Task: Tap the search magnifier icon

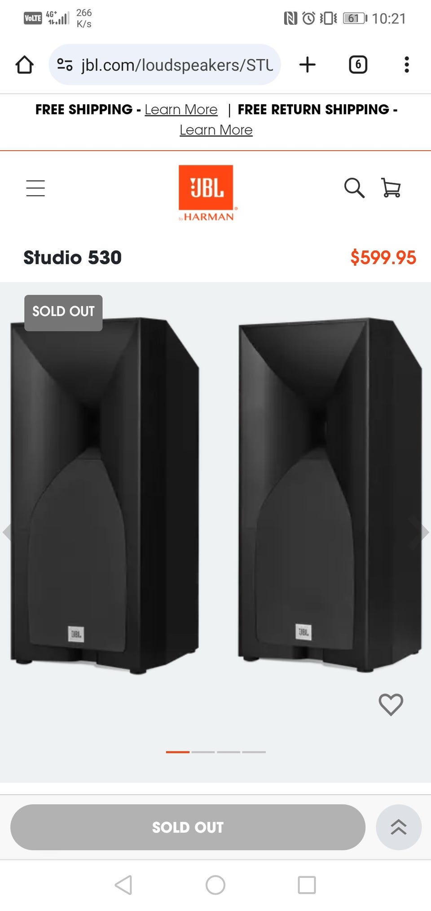Action: click(354, 188)
